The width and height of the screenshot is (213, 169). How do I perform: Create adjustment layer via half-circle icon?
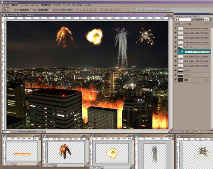(196, 132)
